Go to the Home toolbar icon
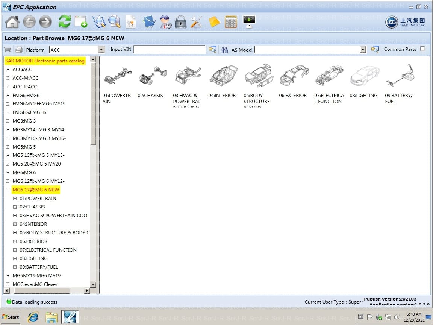The width and height of the screenshot is (433, 325). pyautogui.click(x=12, y=22)
